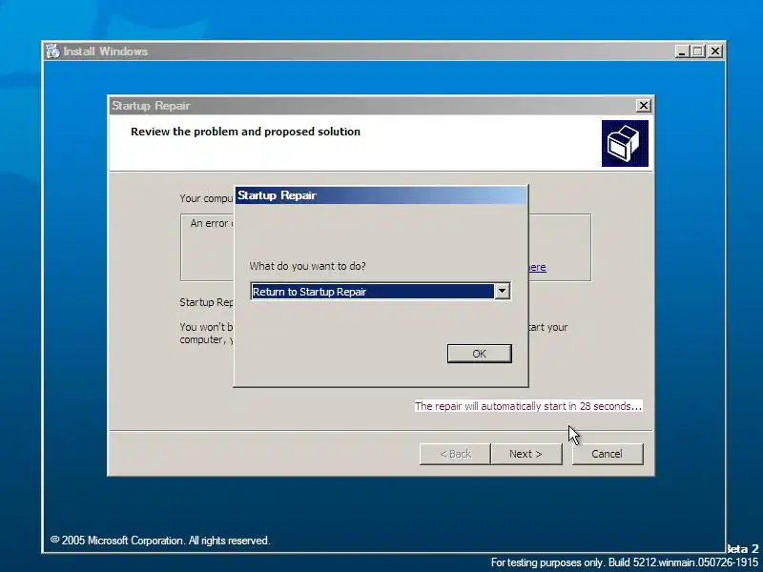The width and height of the screenshot is (763, 572).
Task: Close the Install Windows window
Action: tap(714, 51)
